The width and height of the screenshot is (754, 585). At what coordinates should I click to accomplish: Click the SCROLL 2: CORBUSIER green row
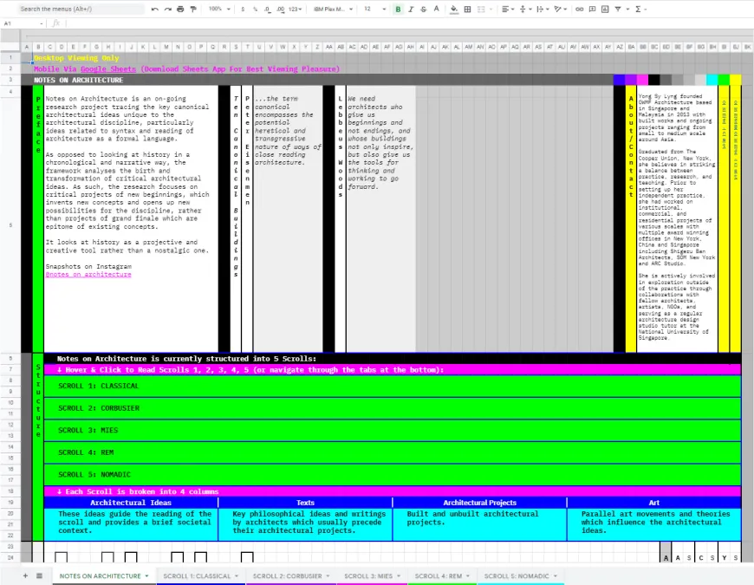(392, 408)
